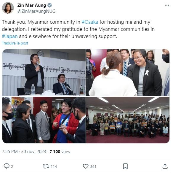Open the Zin Mar Aung display name
The image size is (173, 175).
pos(32,5)
